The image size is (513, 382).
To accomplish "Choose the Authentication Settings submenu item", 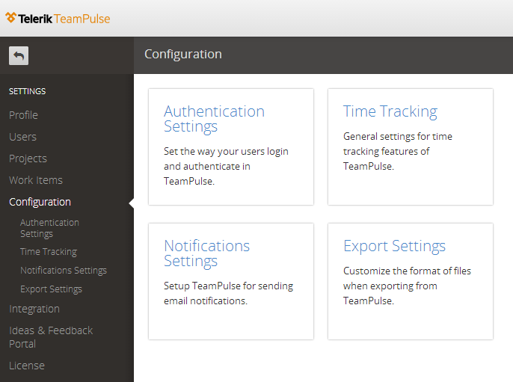I will (49, 228).
